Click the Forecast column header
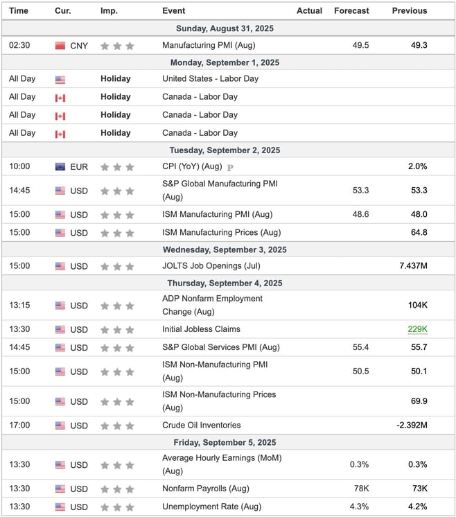 pos(351,11)
